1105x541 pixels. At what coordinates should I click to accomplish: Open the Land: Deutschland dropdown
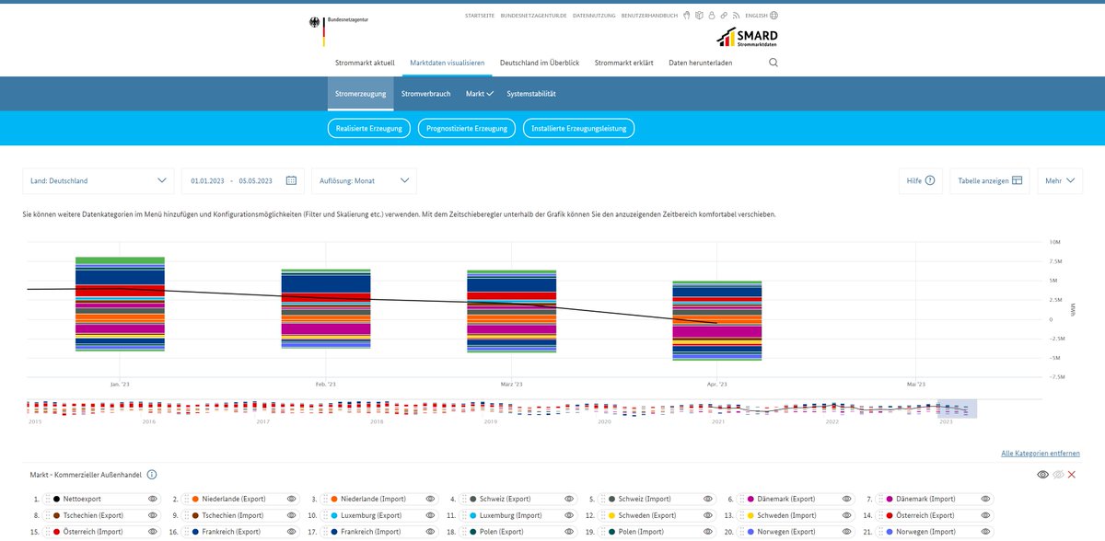pos(98,180)
